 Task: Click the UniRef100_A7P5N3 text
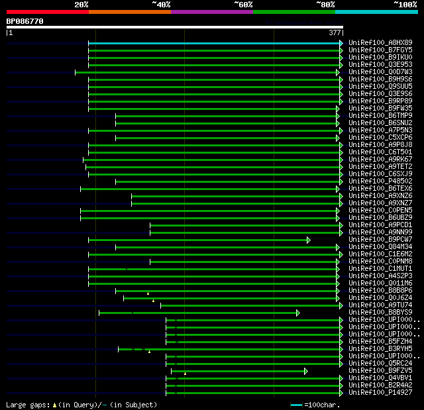(x=380, y=130)
